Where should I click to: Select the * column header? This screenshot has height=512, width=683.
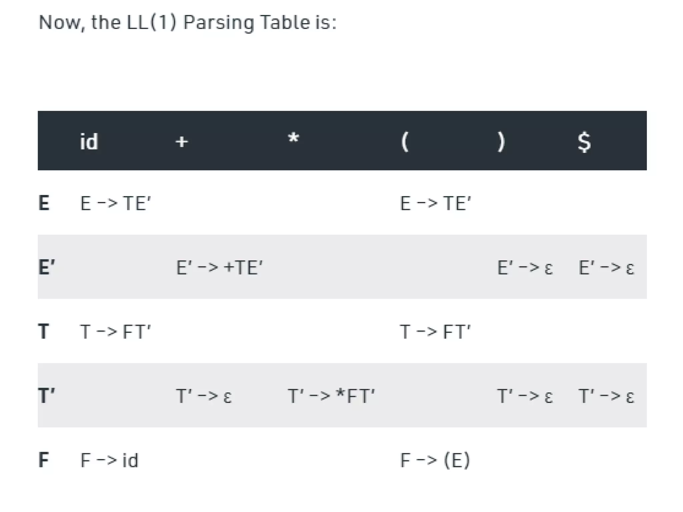click(293, 139)
